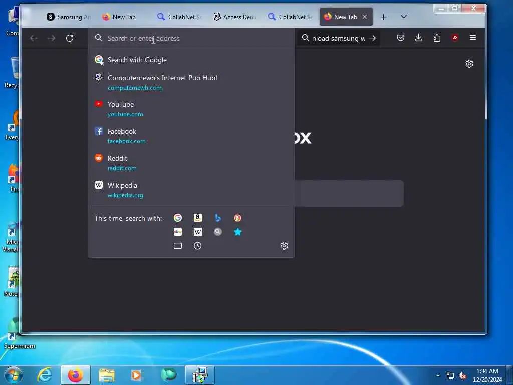This screenshot has height=385, width=513.
Task: Select the gray magnifier search engine icon
Action: click(218, 232)
